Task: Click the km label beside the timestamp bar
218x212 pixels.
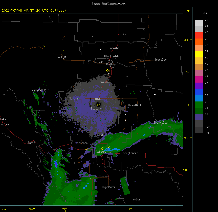Action: point(188,11)
